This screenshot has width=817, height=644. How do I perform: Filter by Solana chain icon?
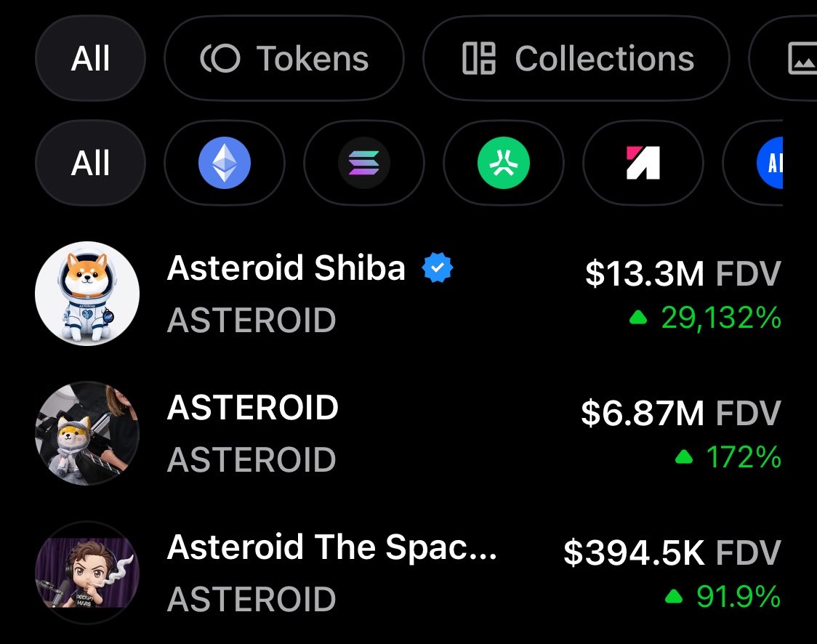(x=363, y=164)
